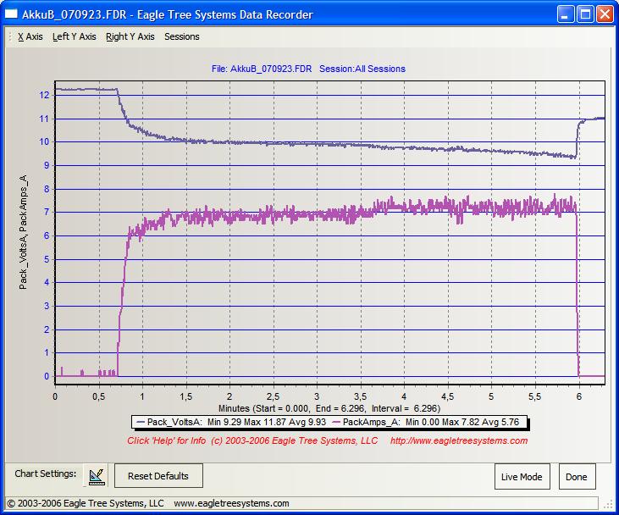The image size is (619, 515).
Task: Click x-axis tick value 3,5
Action: coord(360,396)
